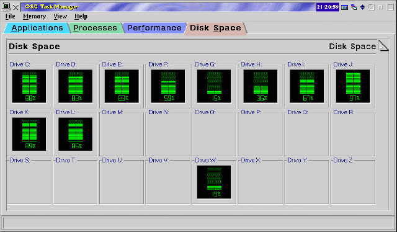Image resolution: width=397 pixels, height=232 pixels.
Task: Switch to the Performance tab
Action: [154, 28]
